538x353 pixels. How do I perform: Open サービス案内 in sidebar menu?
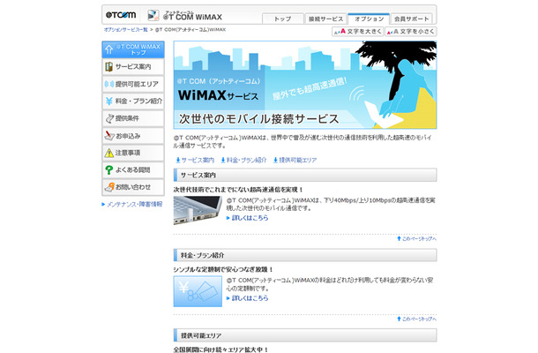133,66
